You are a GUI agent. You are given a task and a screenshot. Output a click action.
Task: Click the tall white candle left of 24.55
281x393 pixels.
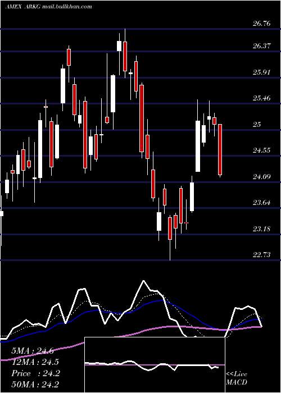198,146
